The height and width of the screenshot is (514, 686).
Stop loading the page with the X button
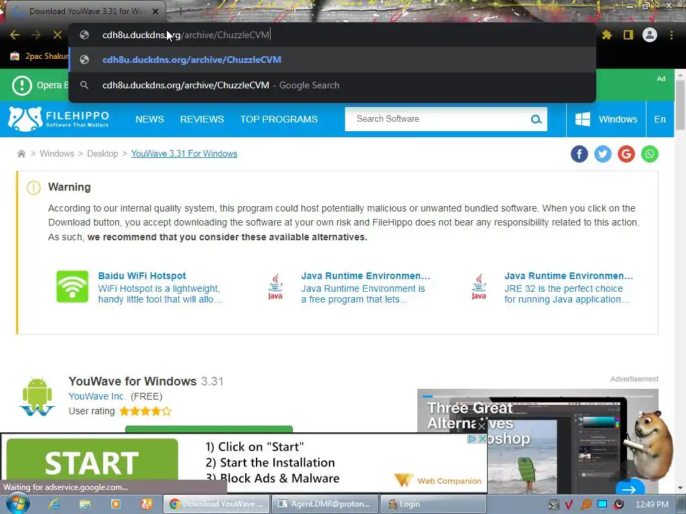[58, 35]
